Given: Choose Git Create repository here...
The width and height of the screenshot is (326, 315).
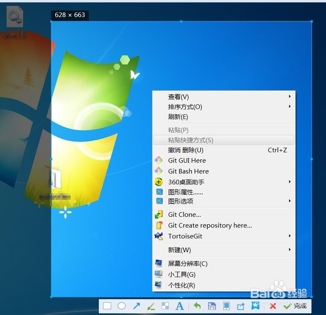Looking at the screenshot, I should click(x=224, y=226).
